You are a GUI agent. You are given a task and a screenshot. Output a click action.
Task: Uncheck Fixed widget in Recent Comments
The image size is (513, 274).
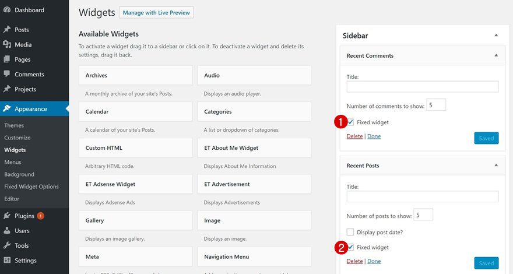350,122
